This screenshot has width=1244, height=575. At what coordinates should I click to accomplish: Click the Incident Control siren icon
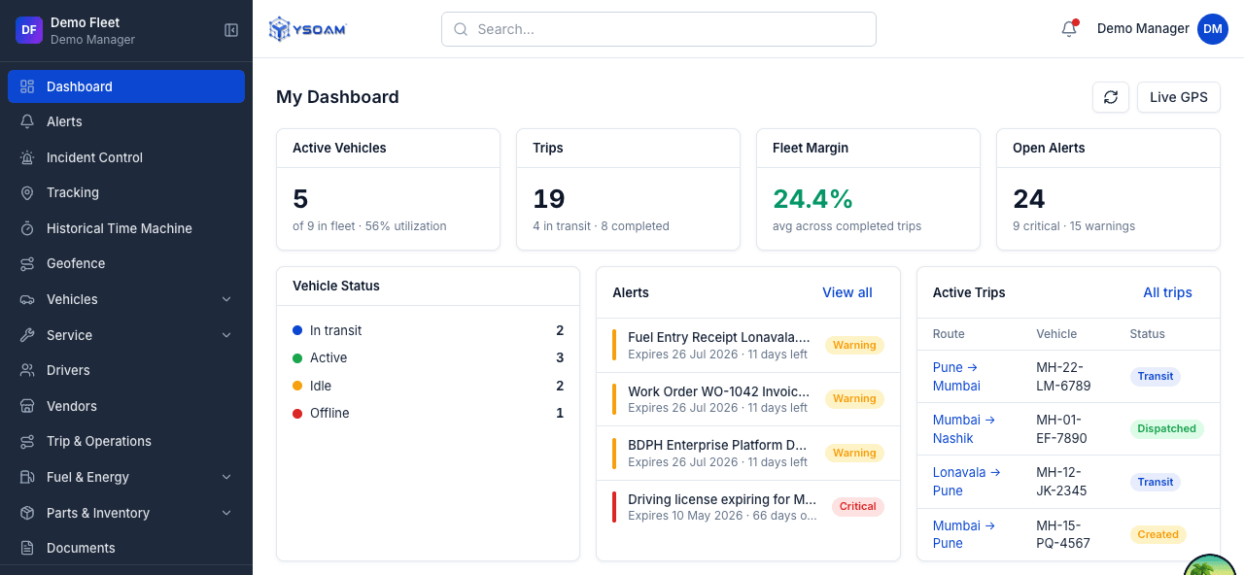tap(27, 157)
